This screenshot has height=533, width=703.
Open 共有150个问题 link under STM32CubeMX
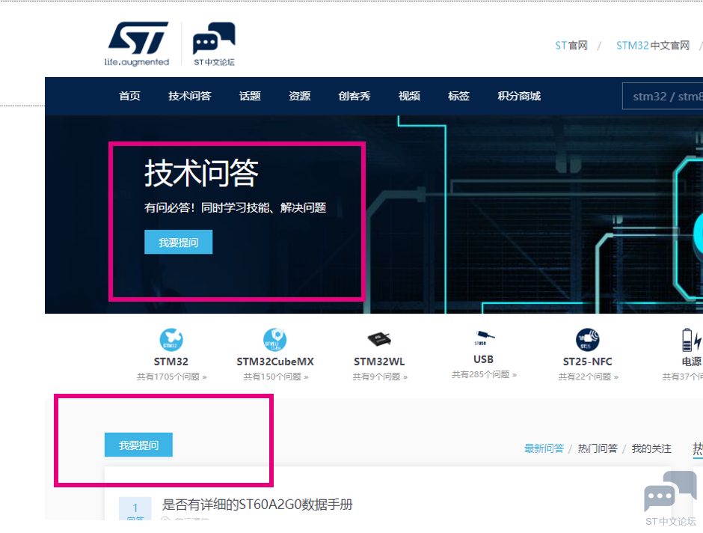[276, 377]
